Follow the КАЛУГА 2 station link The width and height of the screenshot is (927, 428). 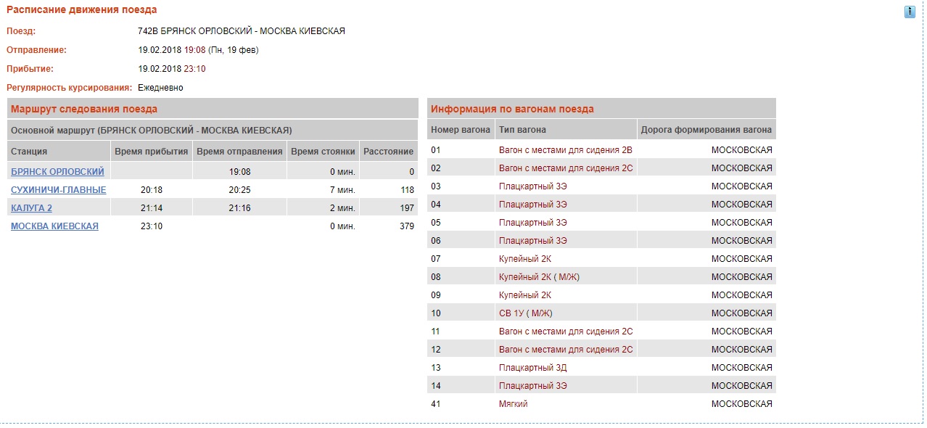(x=31, y=208)
